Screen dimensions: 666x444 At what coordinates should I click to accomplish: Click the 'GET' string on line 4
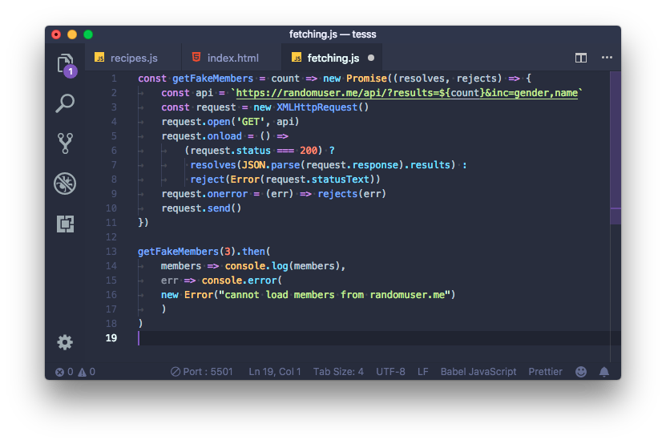pyautogui.click(x=251, y=122)
